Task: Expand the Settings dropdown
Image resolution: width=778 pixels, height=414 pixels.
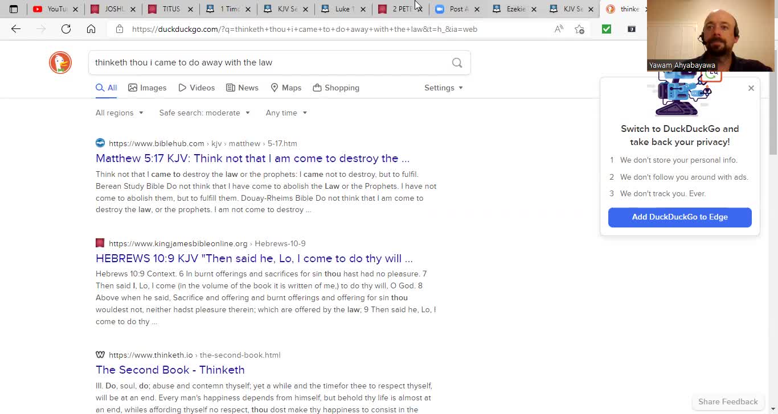Action: point(444,88)
